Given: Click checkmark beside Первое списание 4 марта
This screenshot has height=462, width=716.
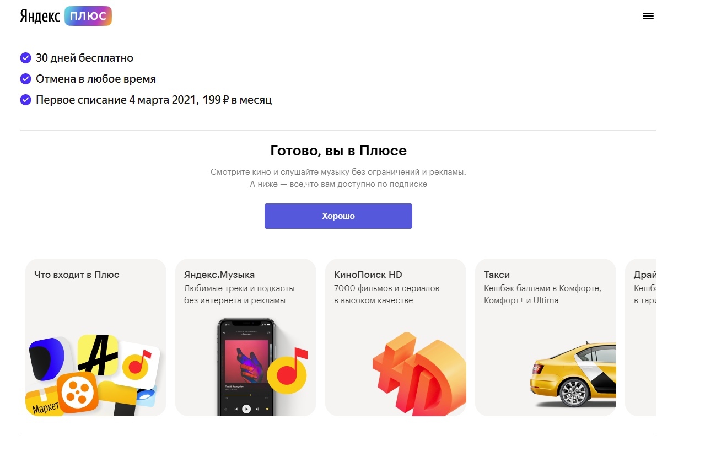Looking at the screenshot, I should coord(25,100).
